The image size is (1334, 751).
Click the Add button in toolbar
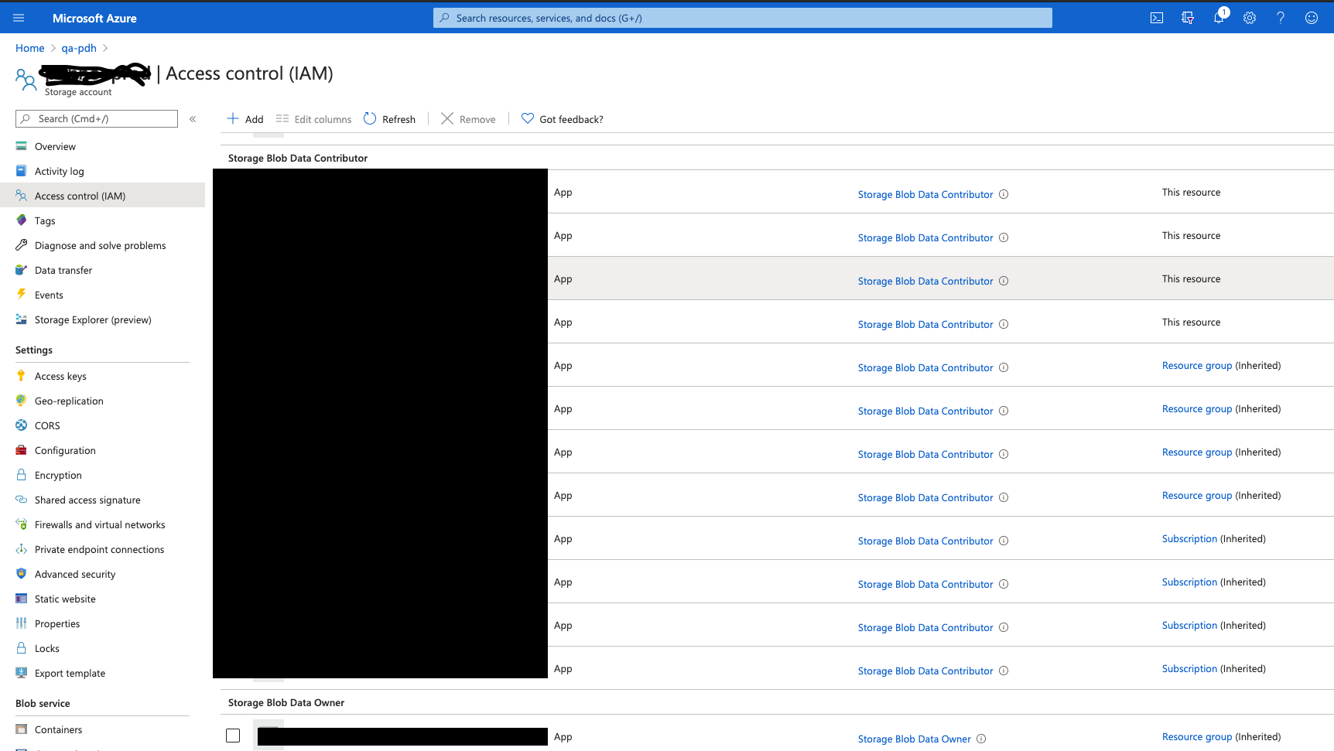[245, 119]
